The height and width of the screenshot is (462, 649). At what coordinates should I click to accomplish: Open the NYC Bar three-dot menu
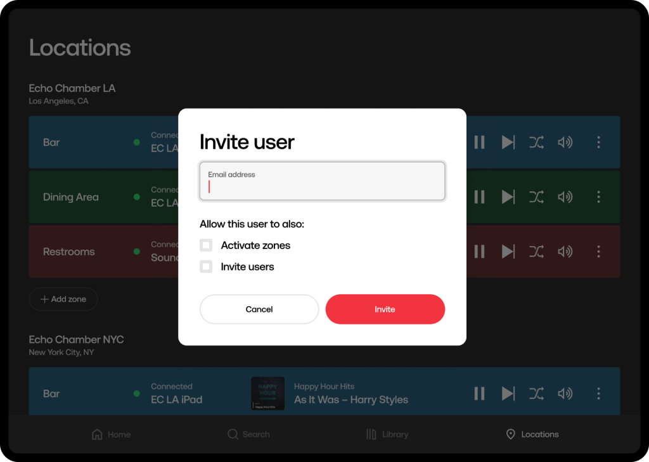[x=598, y=393]
